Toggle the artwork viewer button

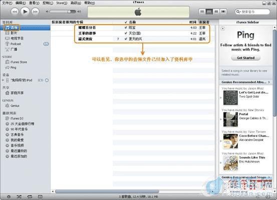40,196
